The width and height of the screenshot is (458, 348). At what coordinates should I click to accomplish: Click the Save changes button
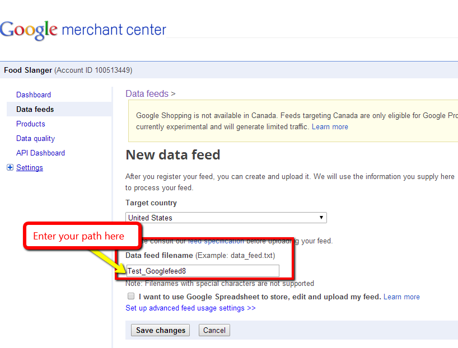pyautogui.click(x=160, y=330)
